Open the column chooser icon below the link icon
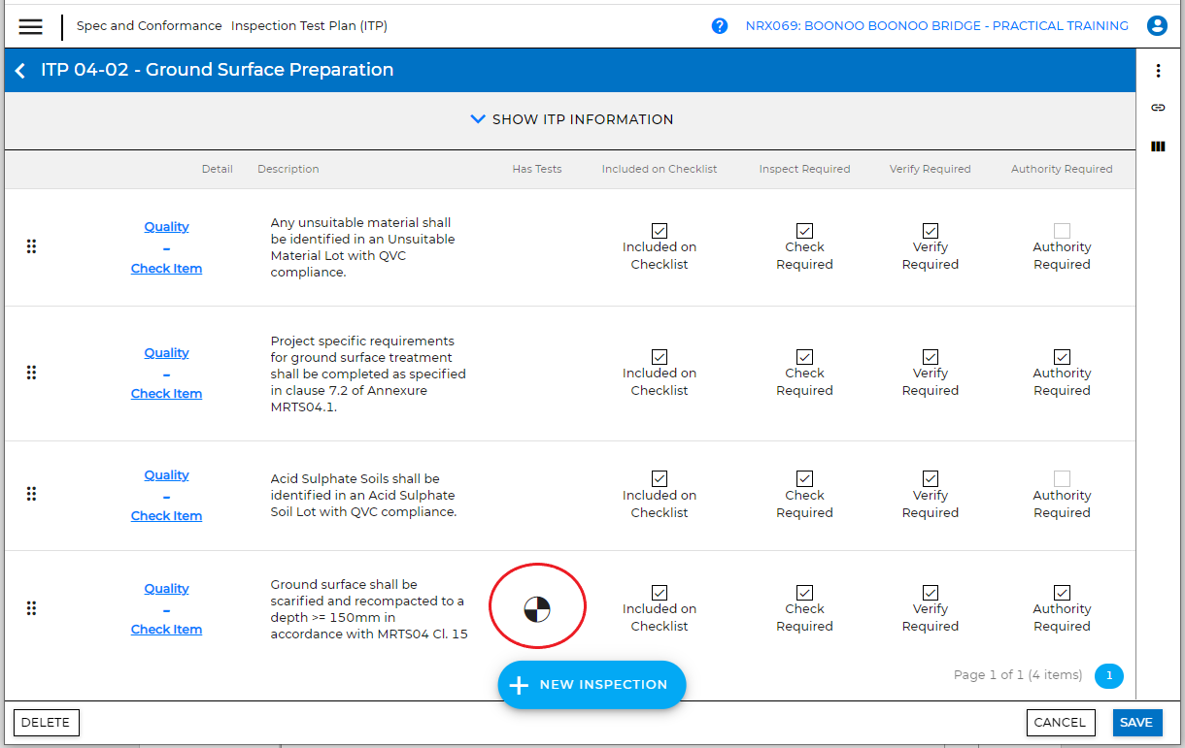 (1158, 146)
